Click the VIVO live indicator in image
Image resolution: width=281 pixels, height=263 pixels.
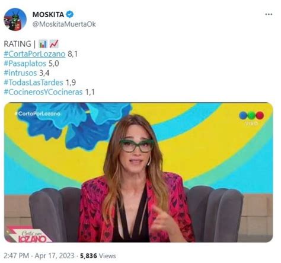[251, 123]
